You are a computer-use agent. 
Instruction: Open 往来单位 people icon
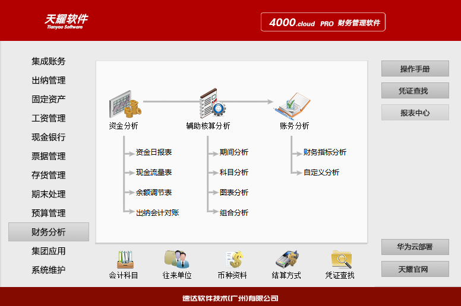(176, 259)
